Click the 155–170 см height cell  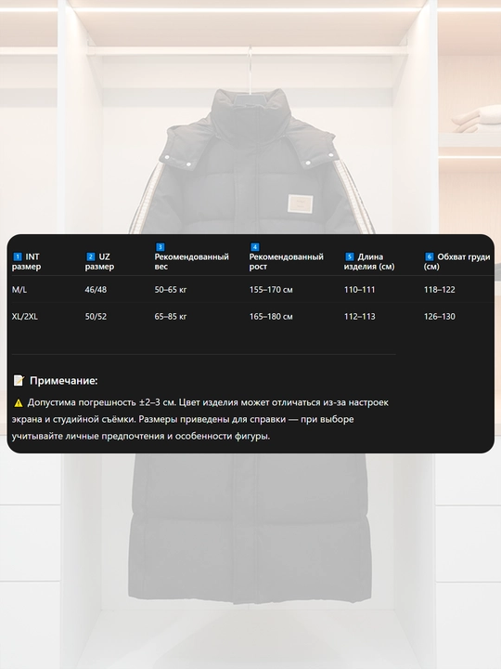(271, 290)
